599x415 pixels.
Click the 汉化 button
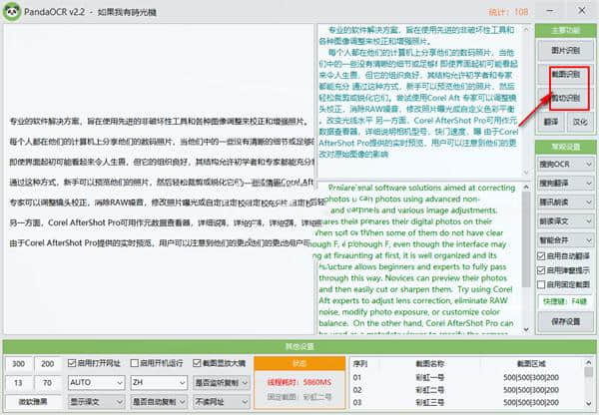coord(579,120)
